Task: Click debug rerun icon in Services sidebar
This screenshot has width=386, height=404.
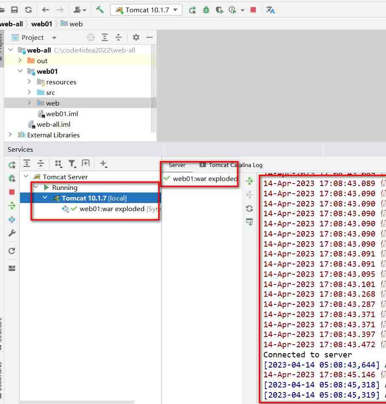Action: [x=12, y=178]
